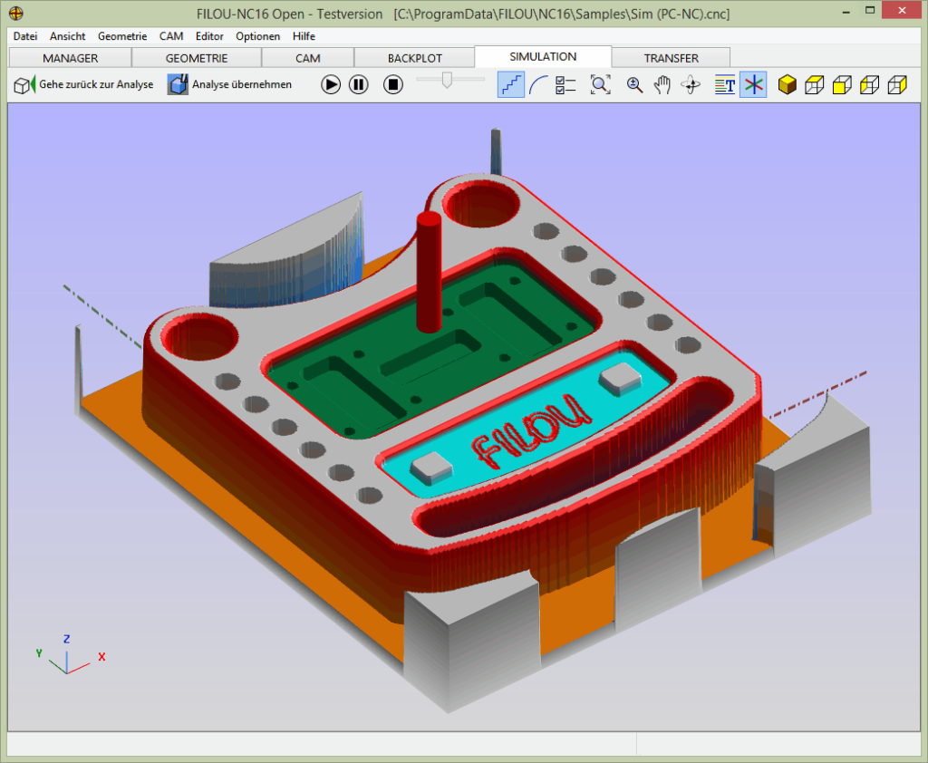Switch to the TRANSFER tab
Screen dimensions: 928x763
[670, 56]
